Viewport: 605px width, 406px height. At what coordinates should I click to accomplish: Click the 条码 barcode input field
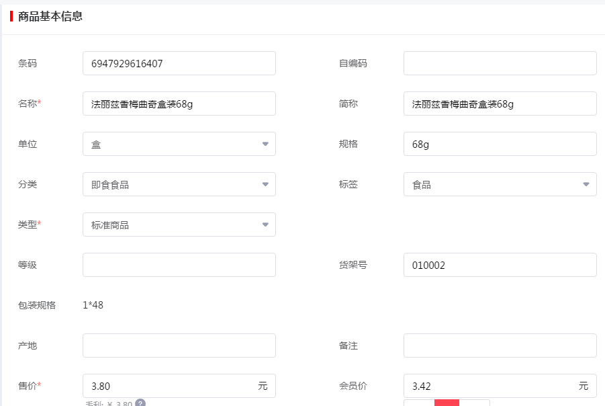179,63
